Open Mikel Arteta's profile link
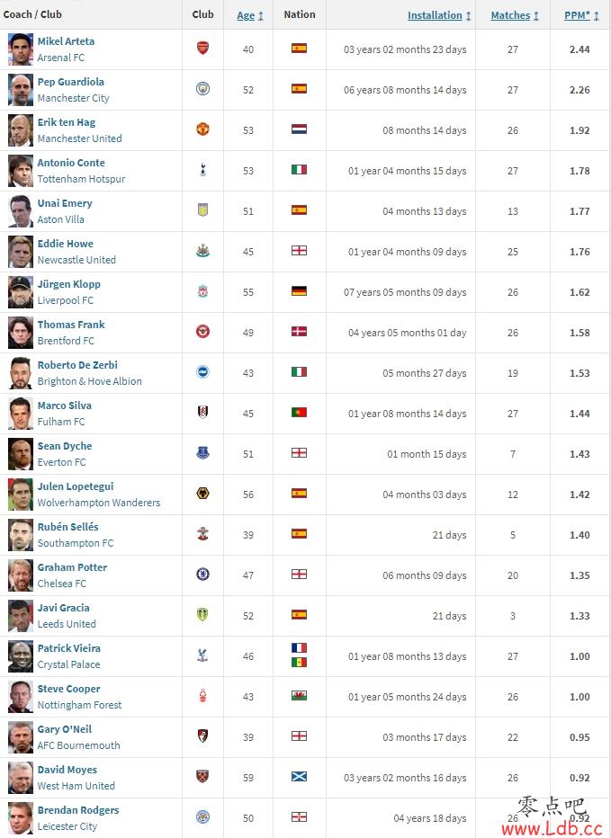 pyautogui.click(x=66, y=41)
